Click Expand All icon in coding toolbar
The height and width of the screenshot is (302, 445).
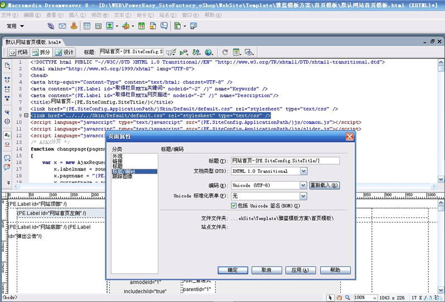7,99
